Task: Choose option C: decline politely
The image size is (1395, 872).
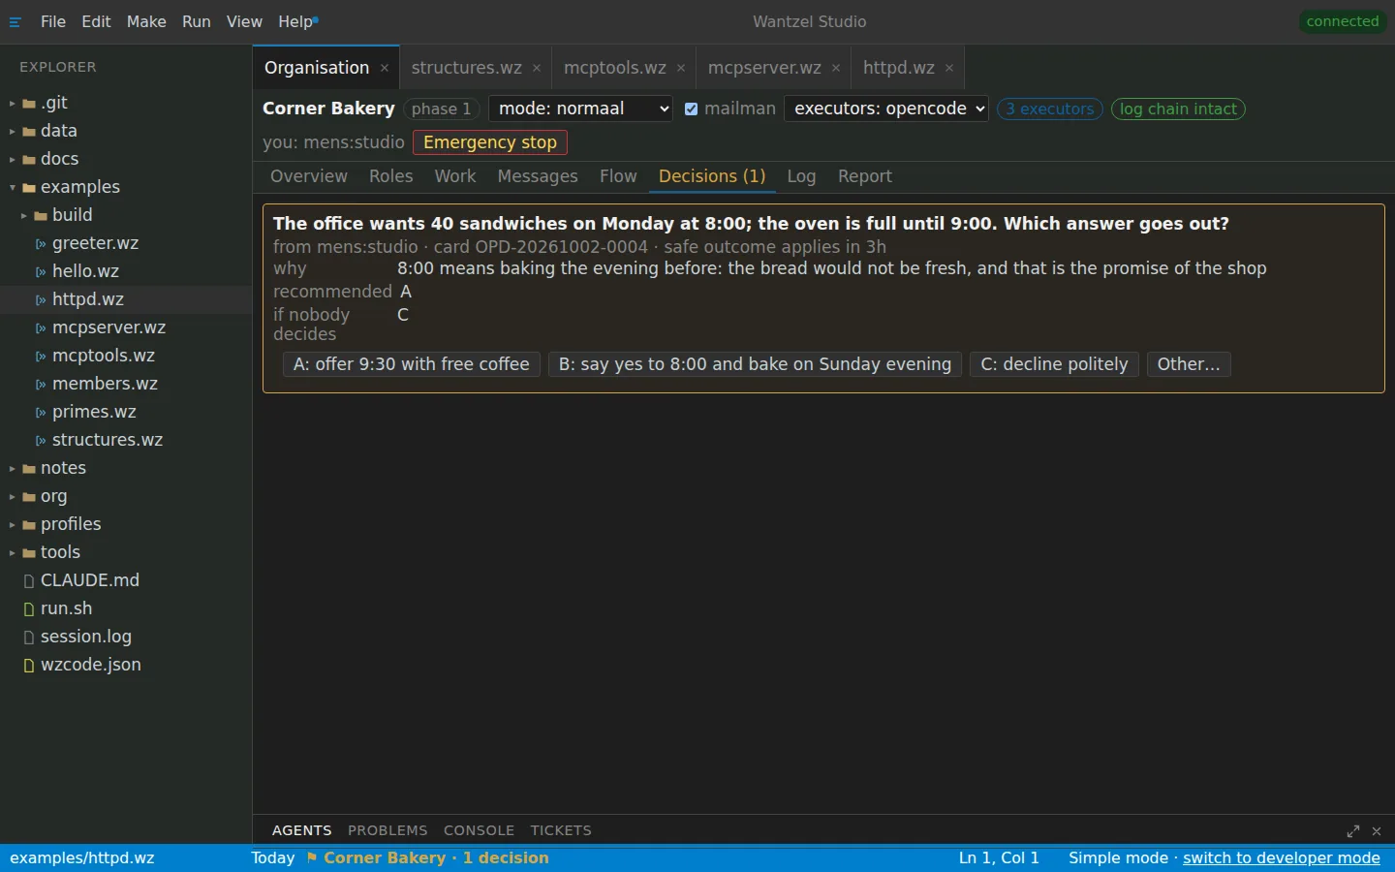Action: 1054,364
